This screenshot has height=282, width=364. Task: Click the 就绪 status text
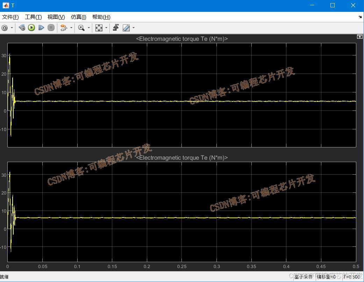(x=4, y=277)
